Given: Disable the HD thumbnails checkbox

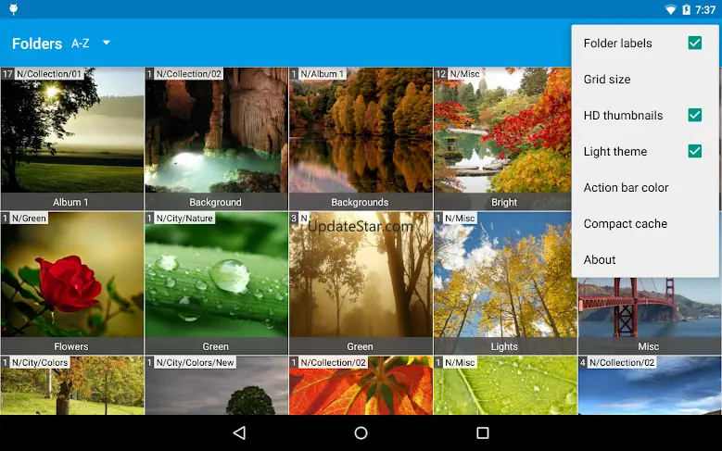Looking at the screenshot, I should [695, 115].
